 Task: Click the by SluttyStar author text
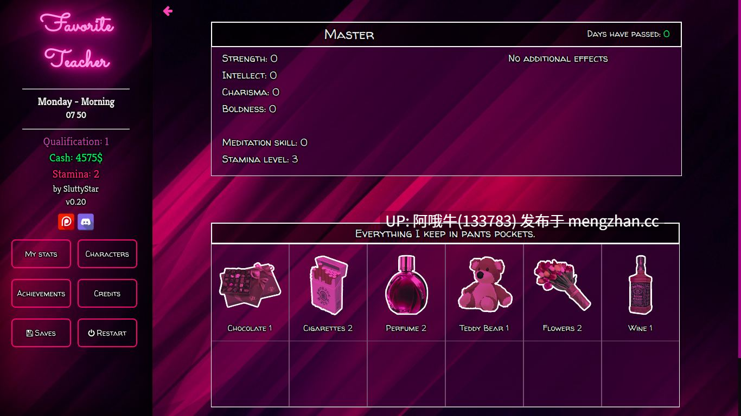point(76,189)
